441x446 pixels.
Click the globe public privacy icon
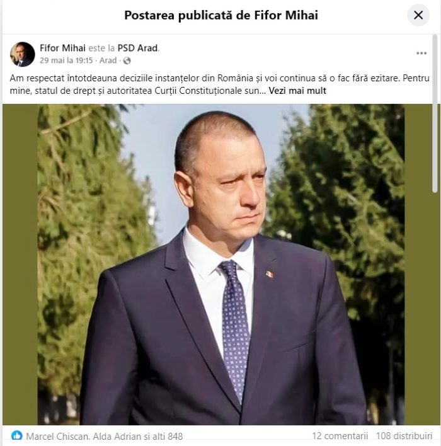point(127,60)
